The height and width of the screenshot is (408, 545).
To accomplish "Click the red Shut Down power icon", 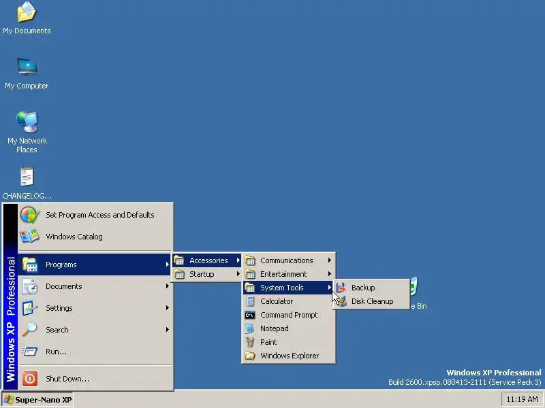I will click(30, 379).
